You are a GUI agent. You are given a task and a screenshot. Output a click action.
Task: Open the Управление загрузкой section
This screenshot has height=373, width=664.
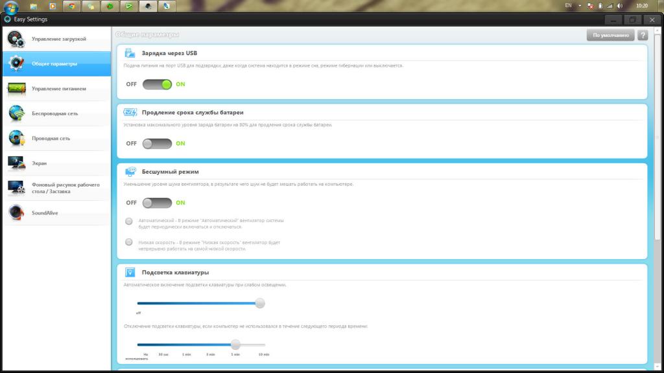57,39
